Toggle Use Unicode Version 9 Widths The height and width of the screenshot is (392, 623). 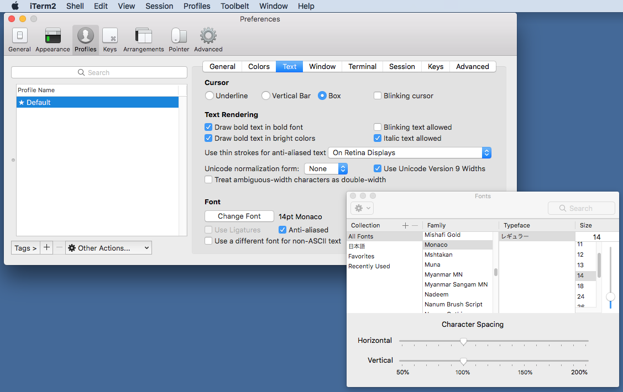point(378,168)
